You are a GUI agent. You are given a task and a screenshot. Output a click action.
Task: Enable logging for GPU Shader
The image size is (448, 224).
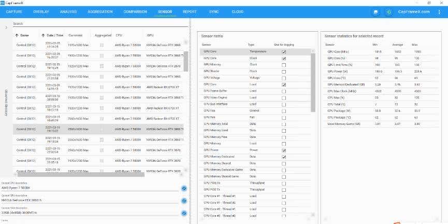point(284,72)
